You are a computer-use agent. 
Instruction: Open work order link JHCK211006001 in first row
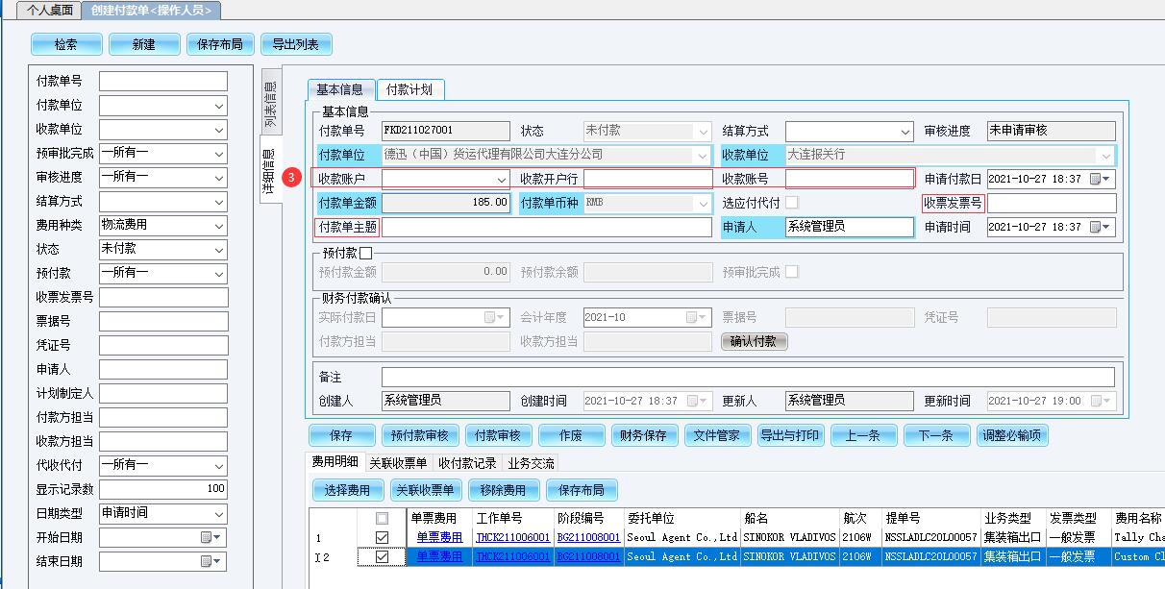513,538
